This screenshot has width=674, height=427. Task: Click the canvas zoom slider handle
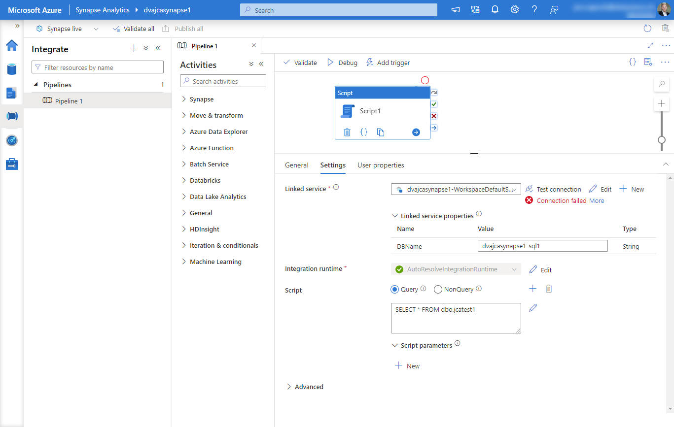[662, 140]
